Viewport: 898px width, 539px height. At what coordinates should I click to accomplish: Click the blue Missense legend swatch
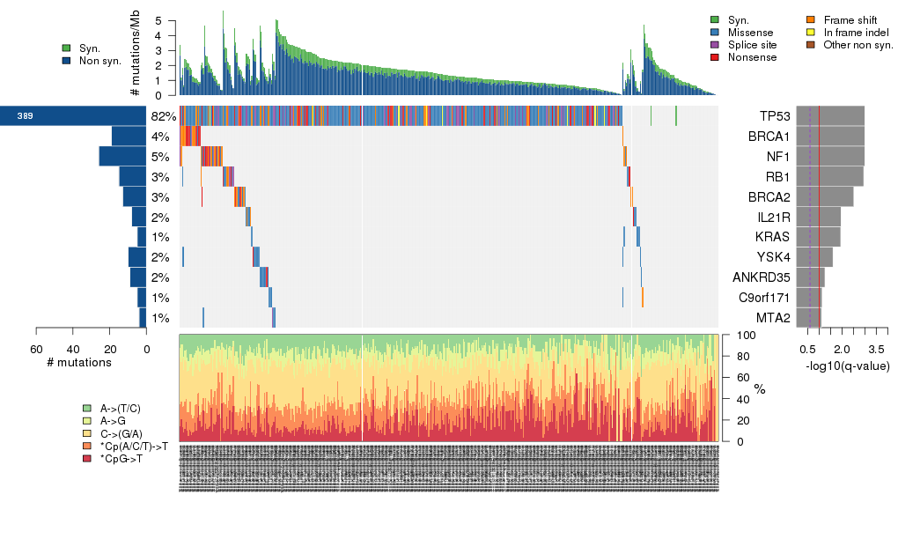(x=714, y=33)
